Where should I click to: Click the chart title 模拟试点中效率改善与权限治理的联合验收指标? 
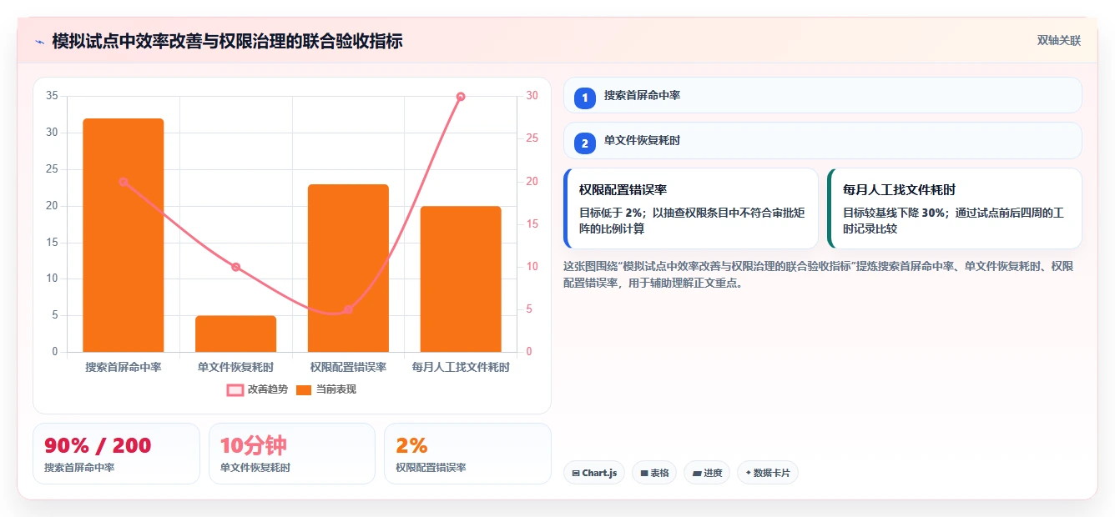tap(227, 41)
